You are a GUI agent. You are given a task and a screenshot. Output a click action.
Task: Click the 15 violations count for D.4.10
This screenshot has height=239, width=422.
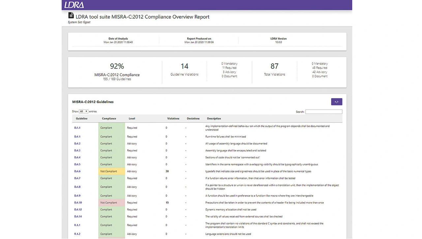[167, 202]
